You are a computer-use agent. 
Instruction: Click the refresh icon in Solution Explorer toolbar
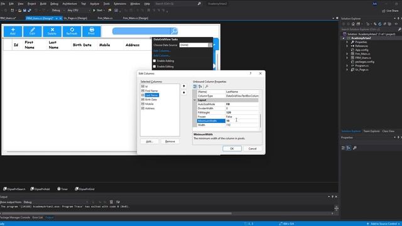point(379,24)
